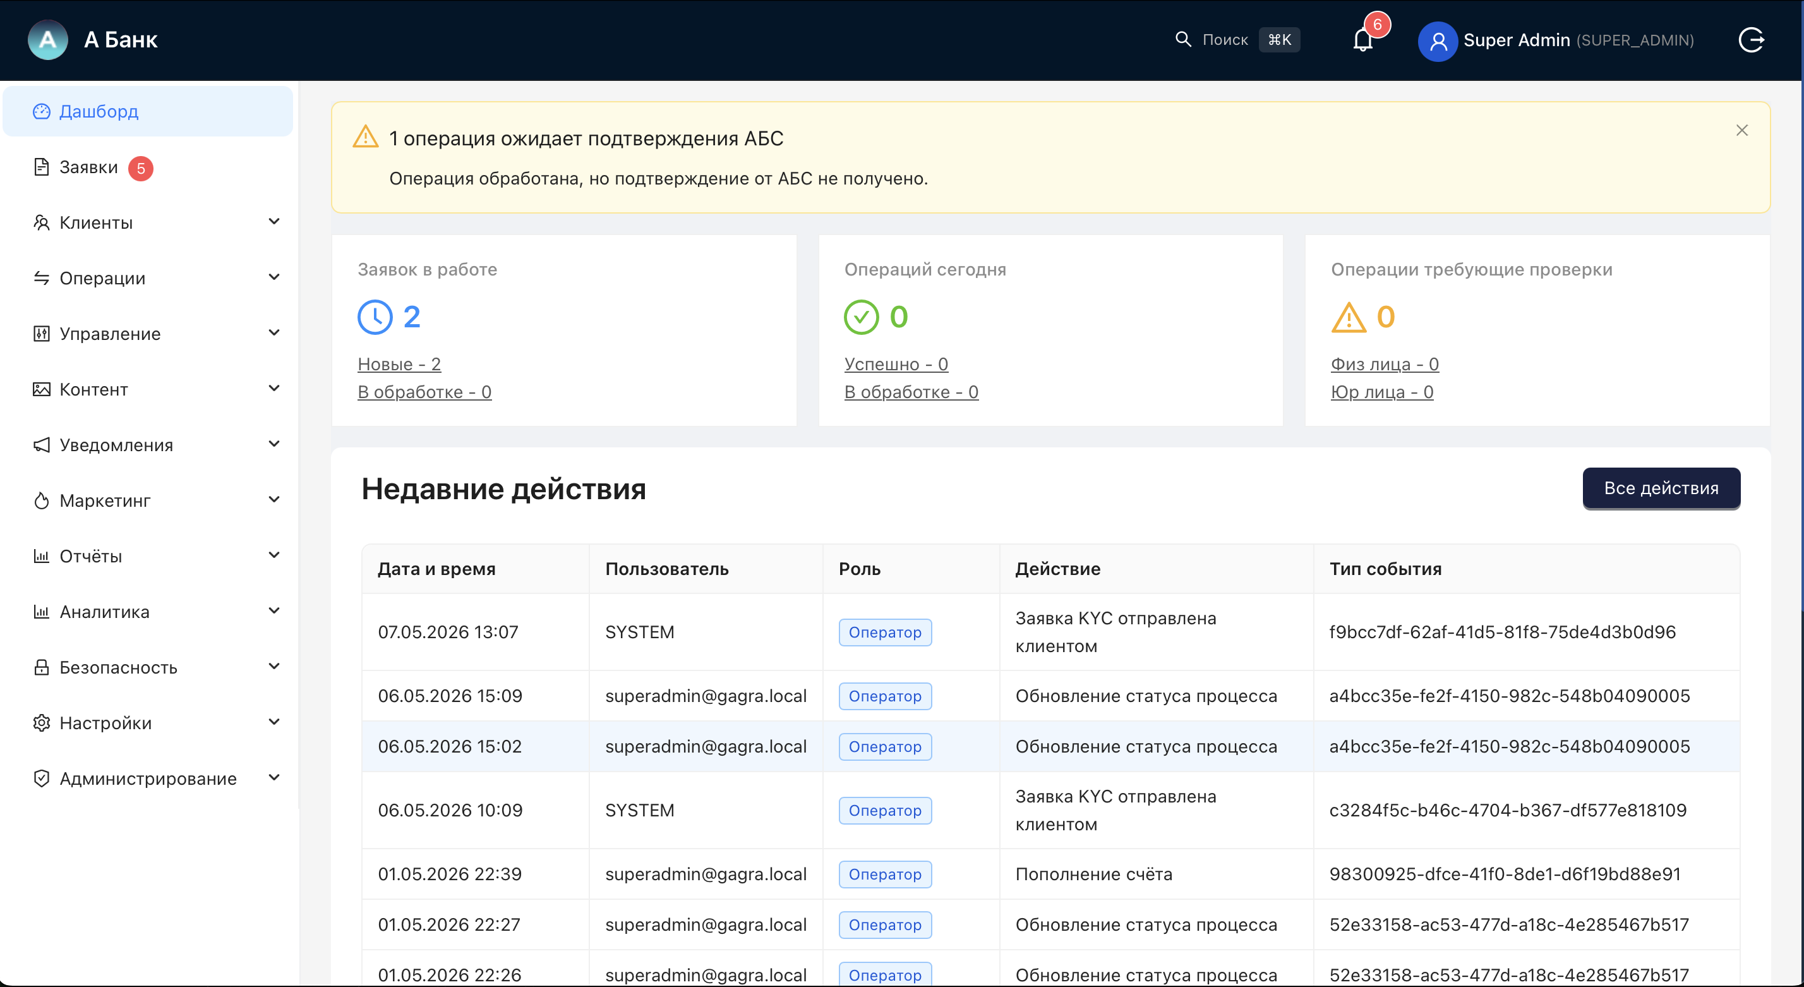Click the red 5 badge on Заявки
1804x987 pixels.
click(x=141, y=168)
